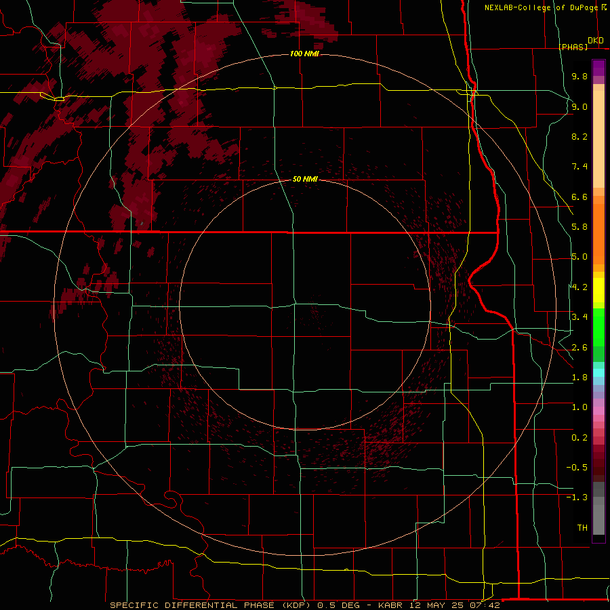Click the 1.0 value on color scale
Screen dimensions: 610x610
[x=579, y=407]
